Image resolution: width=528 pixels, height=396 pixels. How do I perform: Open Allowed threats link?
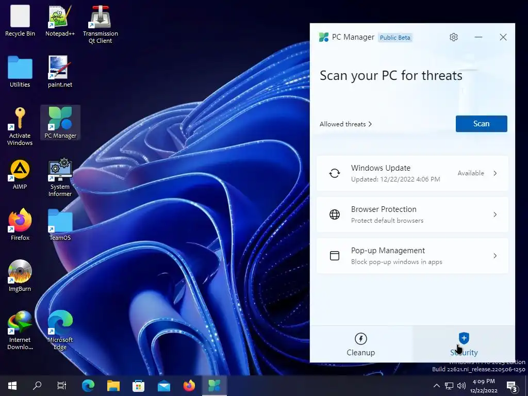[345, 124]
